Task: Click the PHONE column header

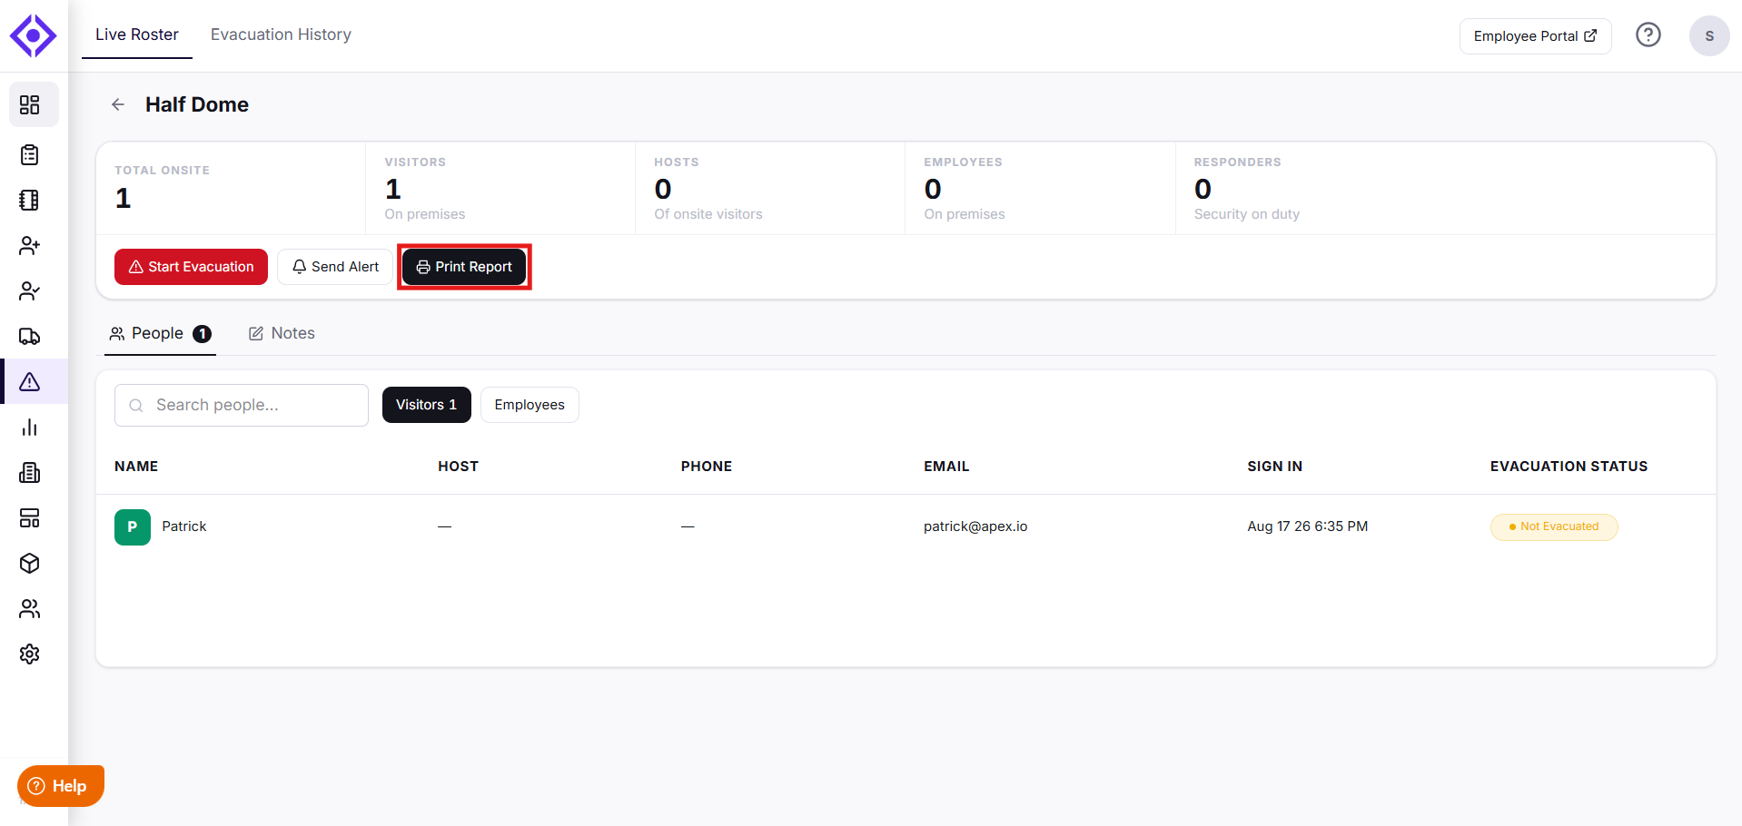Action: click(707, 467)
